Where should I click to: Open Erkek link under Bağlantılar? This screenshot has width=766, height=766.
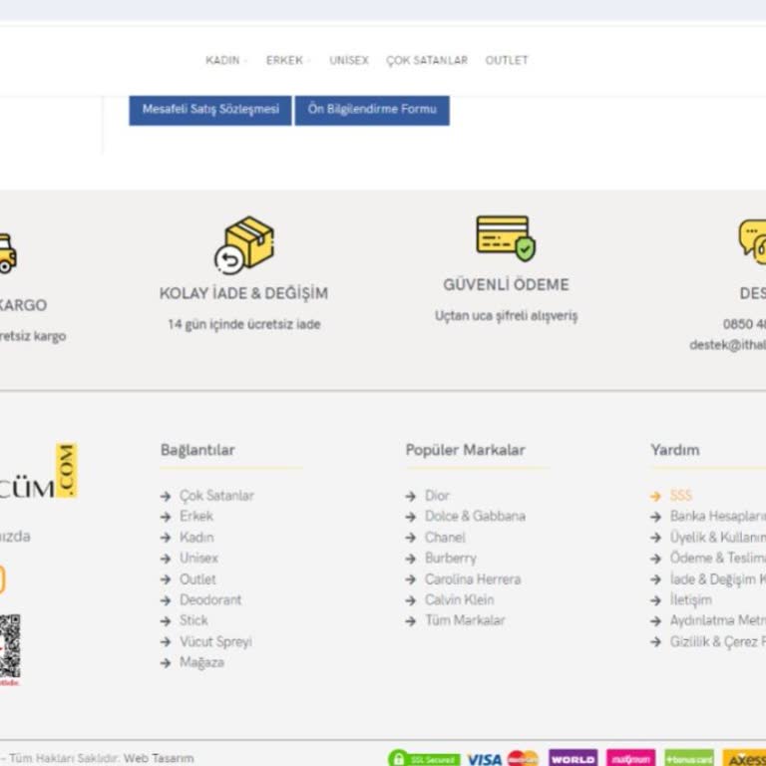pyautogui.click(x=195, y=516)
